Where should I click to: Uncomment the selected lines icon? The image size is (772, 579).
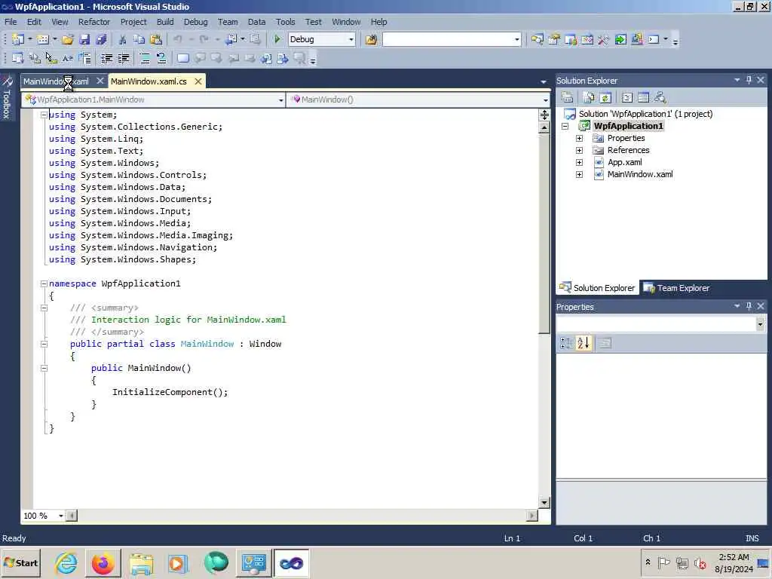coord(161,59)
